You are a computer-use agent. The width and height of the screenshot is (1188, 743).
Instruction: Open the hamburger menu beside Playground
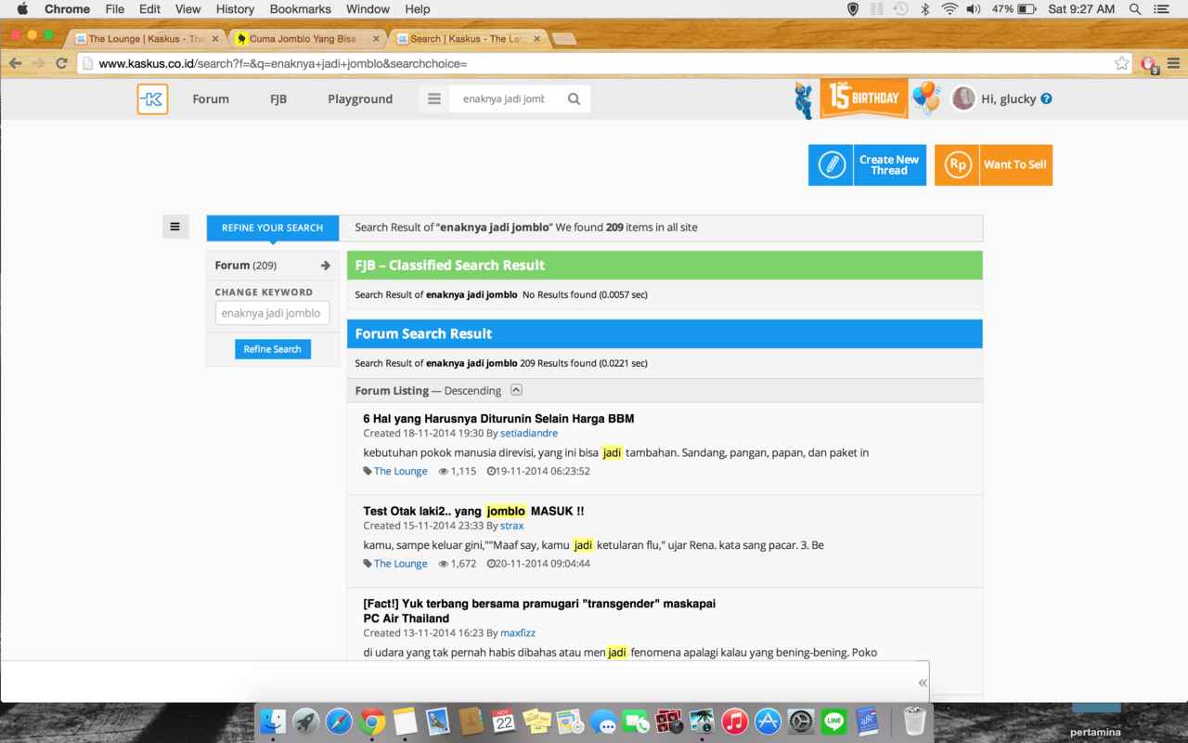[x=433, y=99]
